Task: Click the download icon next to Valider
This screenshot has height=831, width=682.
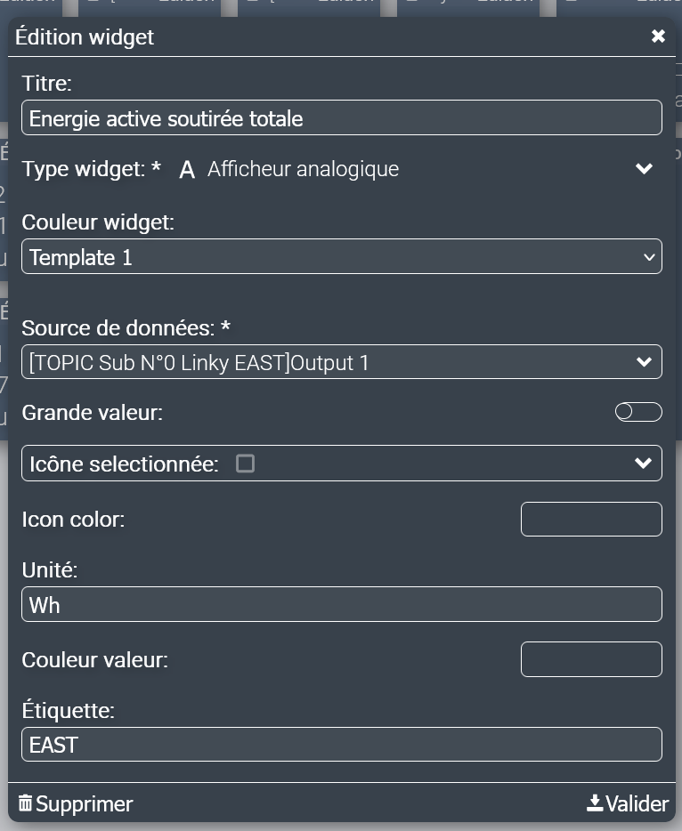Action: point(595,803)
